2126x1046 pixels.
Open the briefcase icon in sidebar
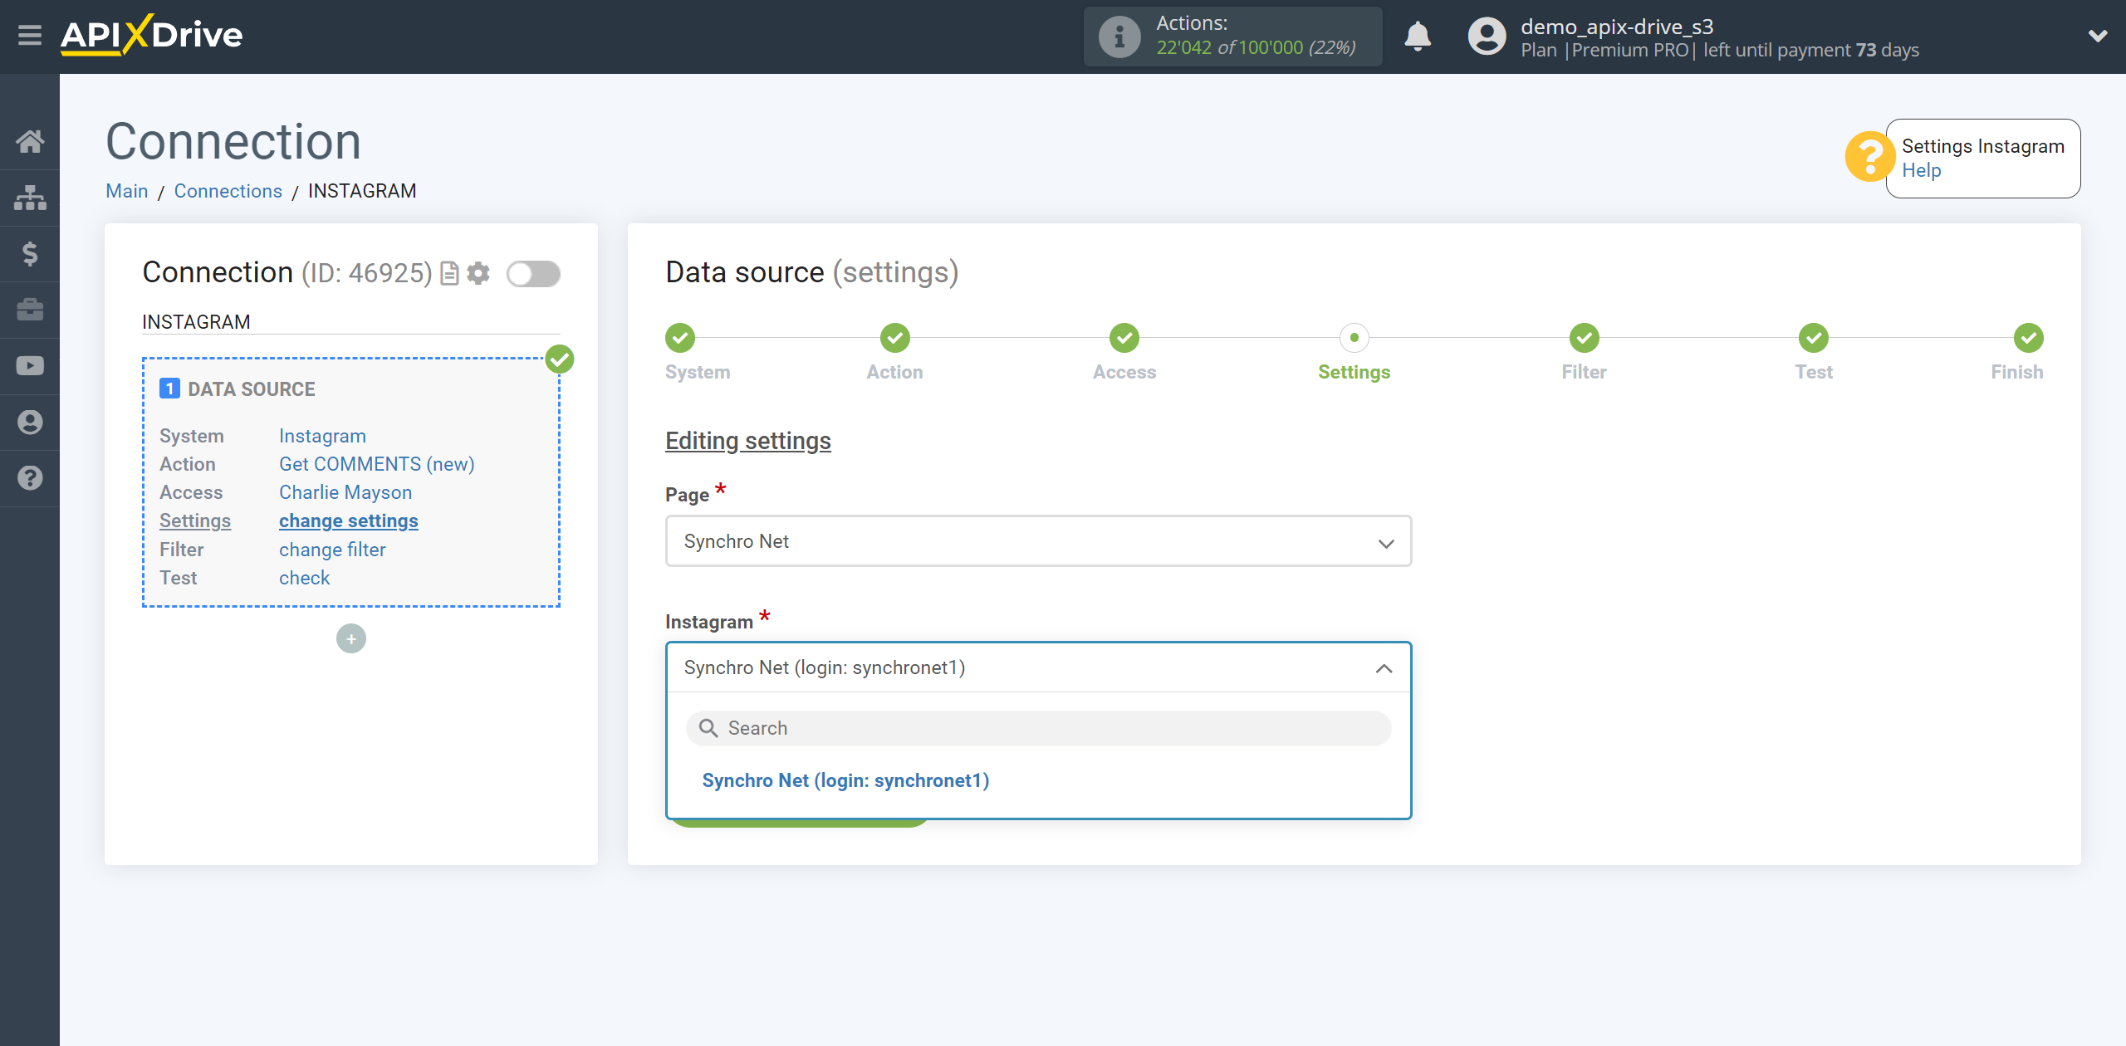click(x=30, y=310)
